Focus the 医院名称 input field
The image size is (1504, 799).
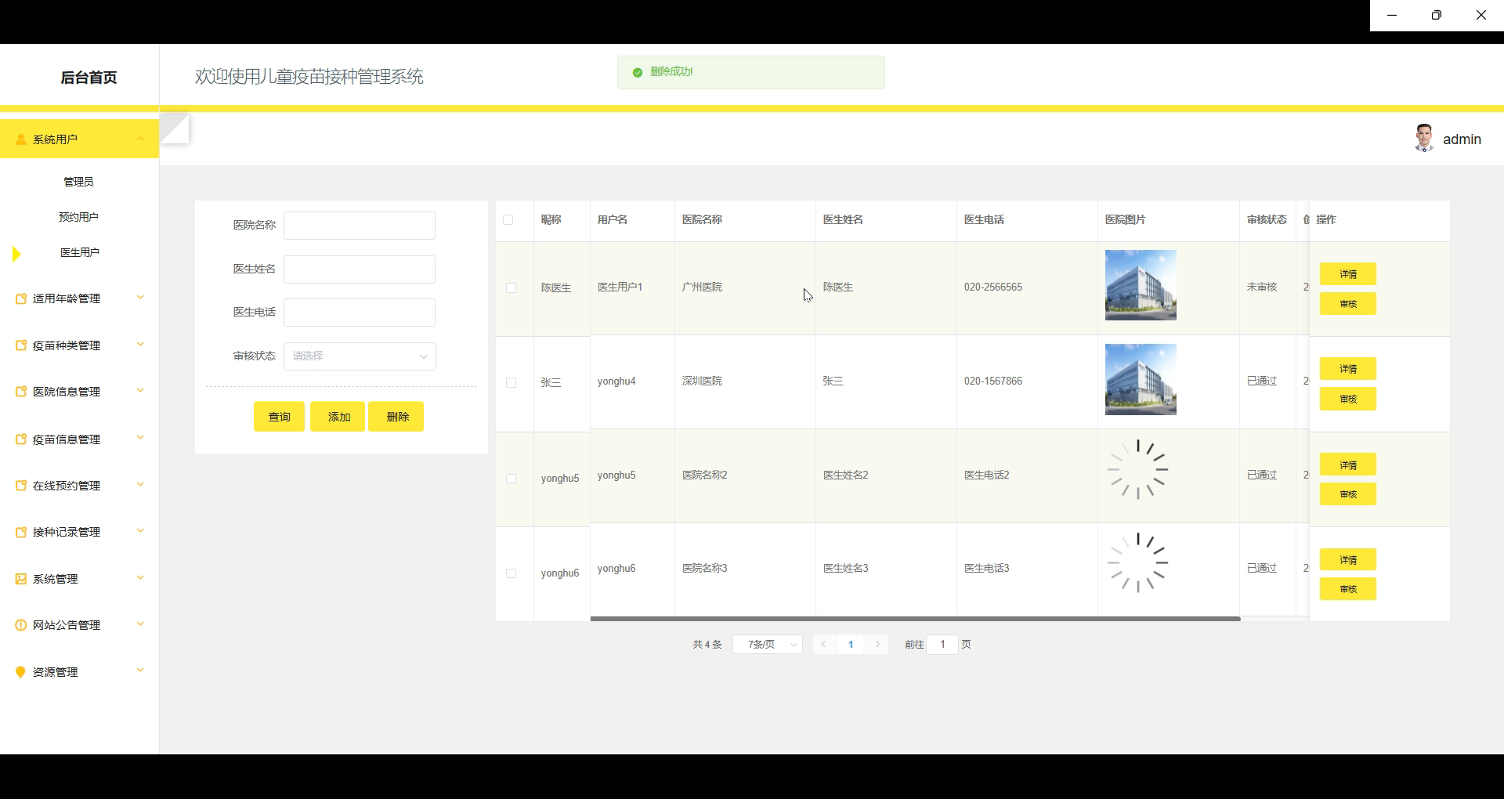coord(360,226)
